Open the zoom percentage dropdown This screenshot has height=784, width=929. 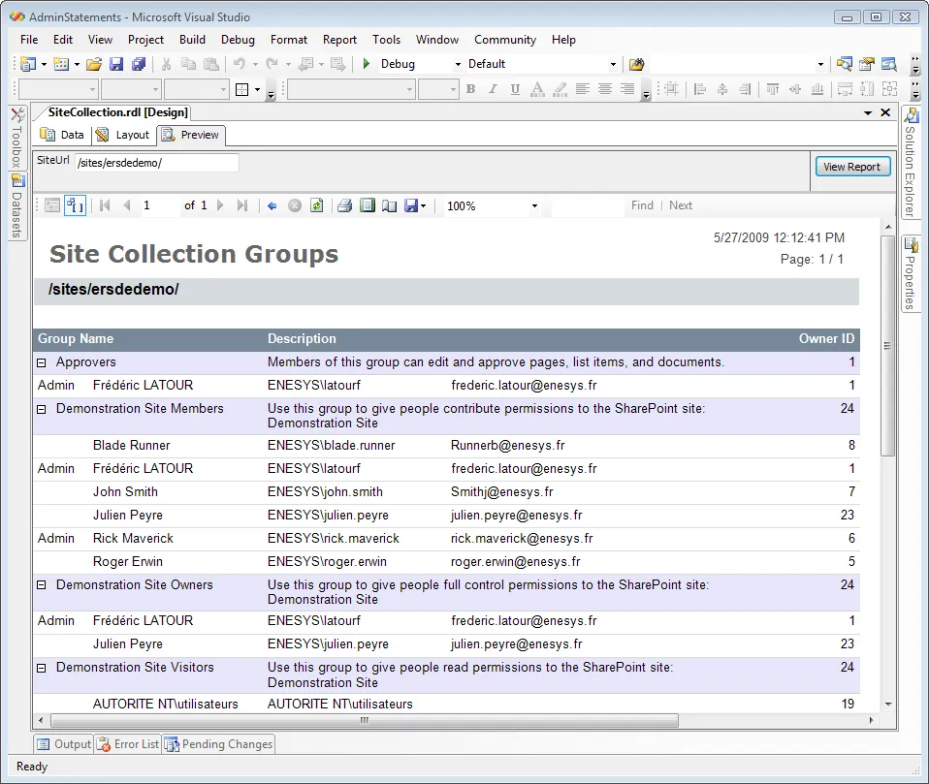pyautogui.click(x=534, y=205)
